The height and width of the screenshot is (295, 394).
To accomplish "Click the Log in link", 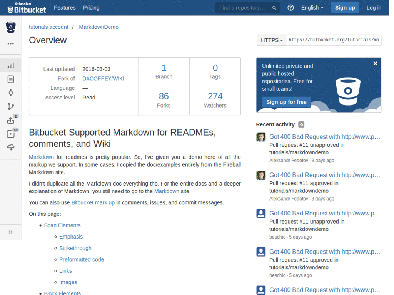I will click(x=374, y=8).
